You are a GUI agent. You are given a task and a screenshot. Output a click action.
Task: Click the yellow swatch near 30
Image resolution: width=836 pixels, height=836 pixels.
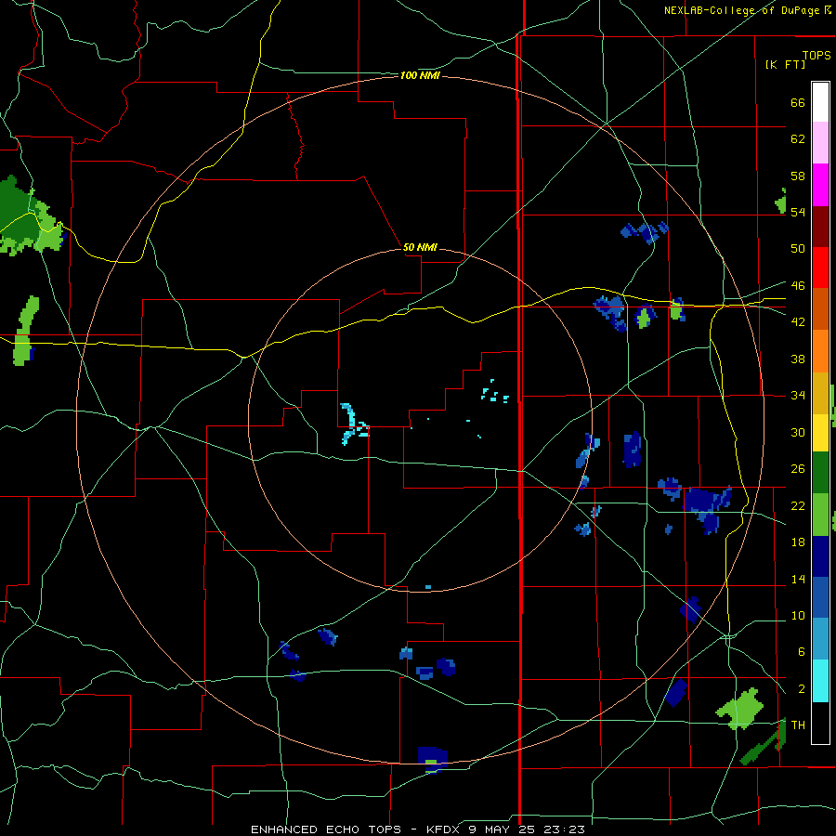click(820, 432)
